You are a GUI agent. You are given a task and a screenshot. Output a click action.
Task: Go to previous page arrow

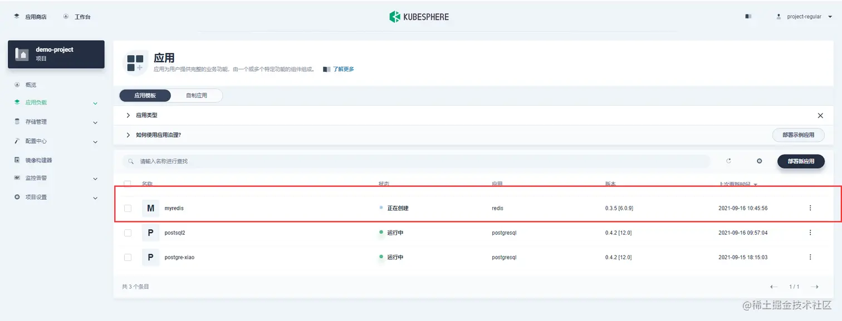(774, 287)
